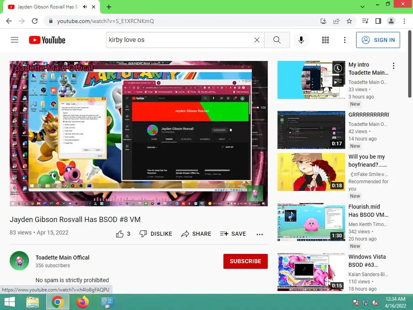The width and height of the screenshot is (413, 310).
Task: Open Will you be my boyfrieand thumbnail
Action: [311, 172]
